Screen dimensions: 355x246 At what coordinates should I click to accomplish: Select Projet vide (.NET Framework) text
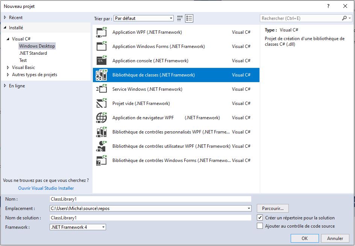[141, 103]
